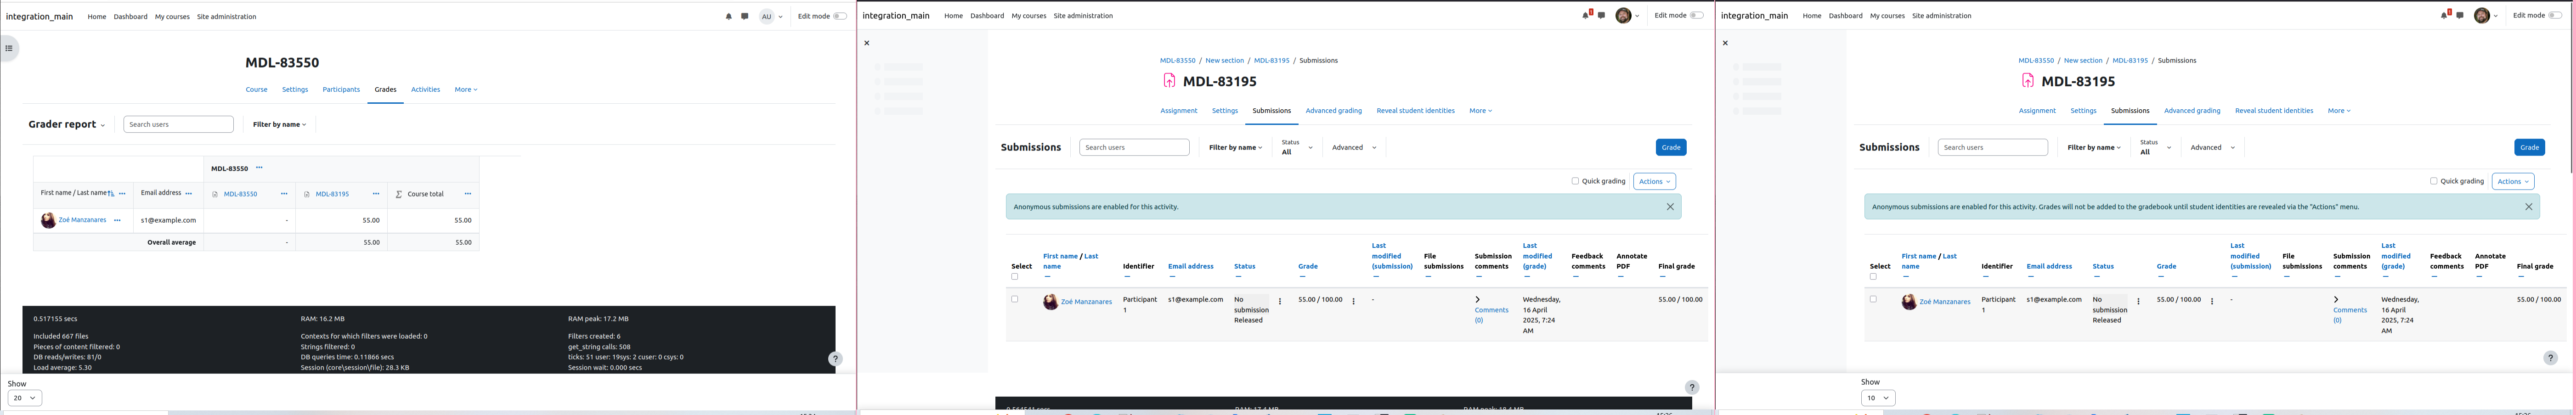Open Grade cell menu for Zoé in middle window
This screenshot has width=2576, height=415.
(x=1353, y=301)
